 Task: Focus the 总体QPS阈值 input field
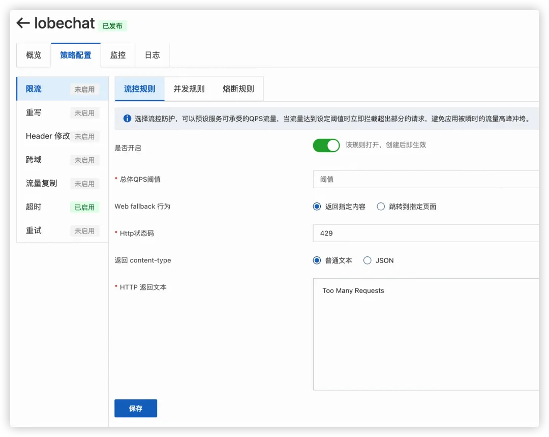426,180
